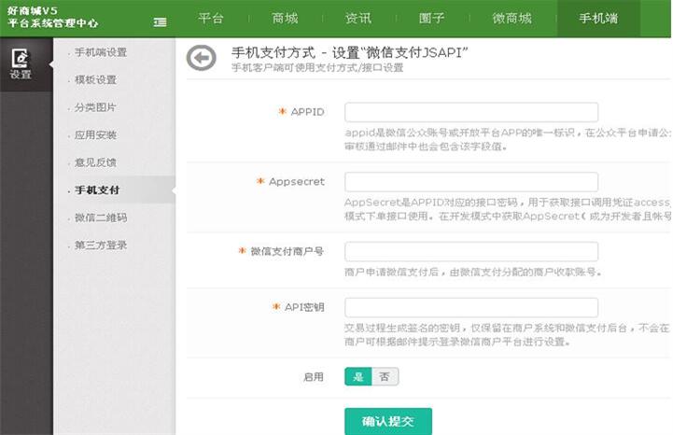Viewport: 673px width, 435px height.
Task: Select 否 to disable payment
Action: (385, 376)
